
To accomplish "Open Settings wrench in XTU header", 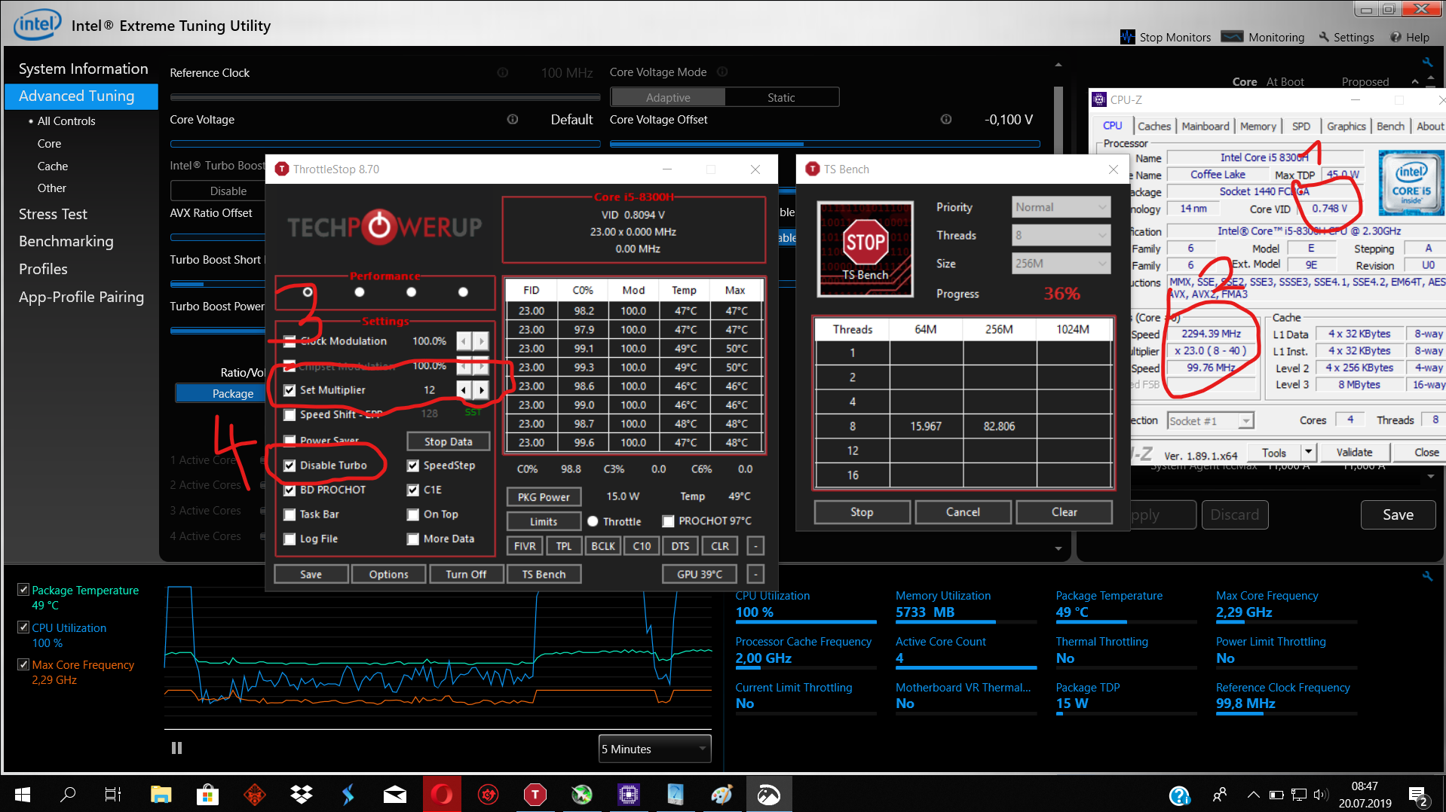I will (x=1324, y=37).
